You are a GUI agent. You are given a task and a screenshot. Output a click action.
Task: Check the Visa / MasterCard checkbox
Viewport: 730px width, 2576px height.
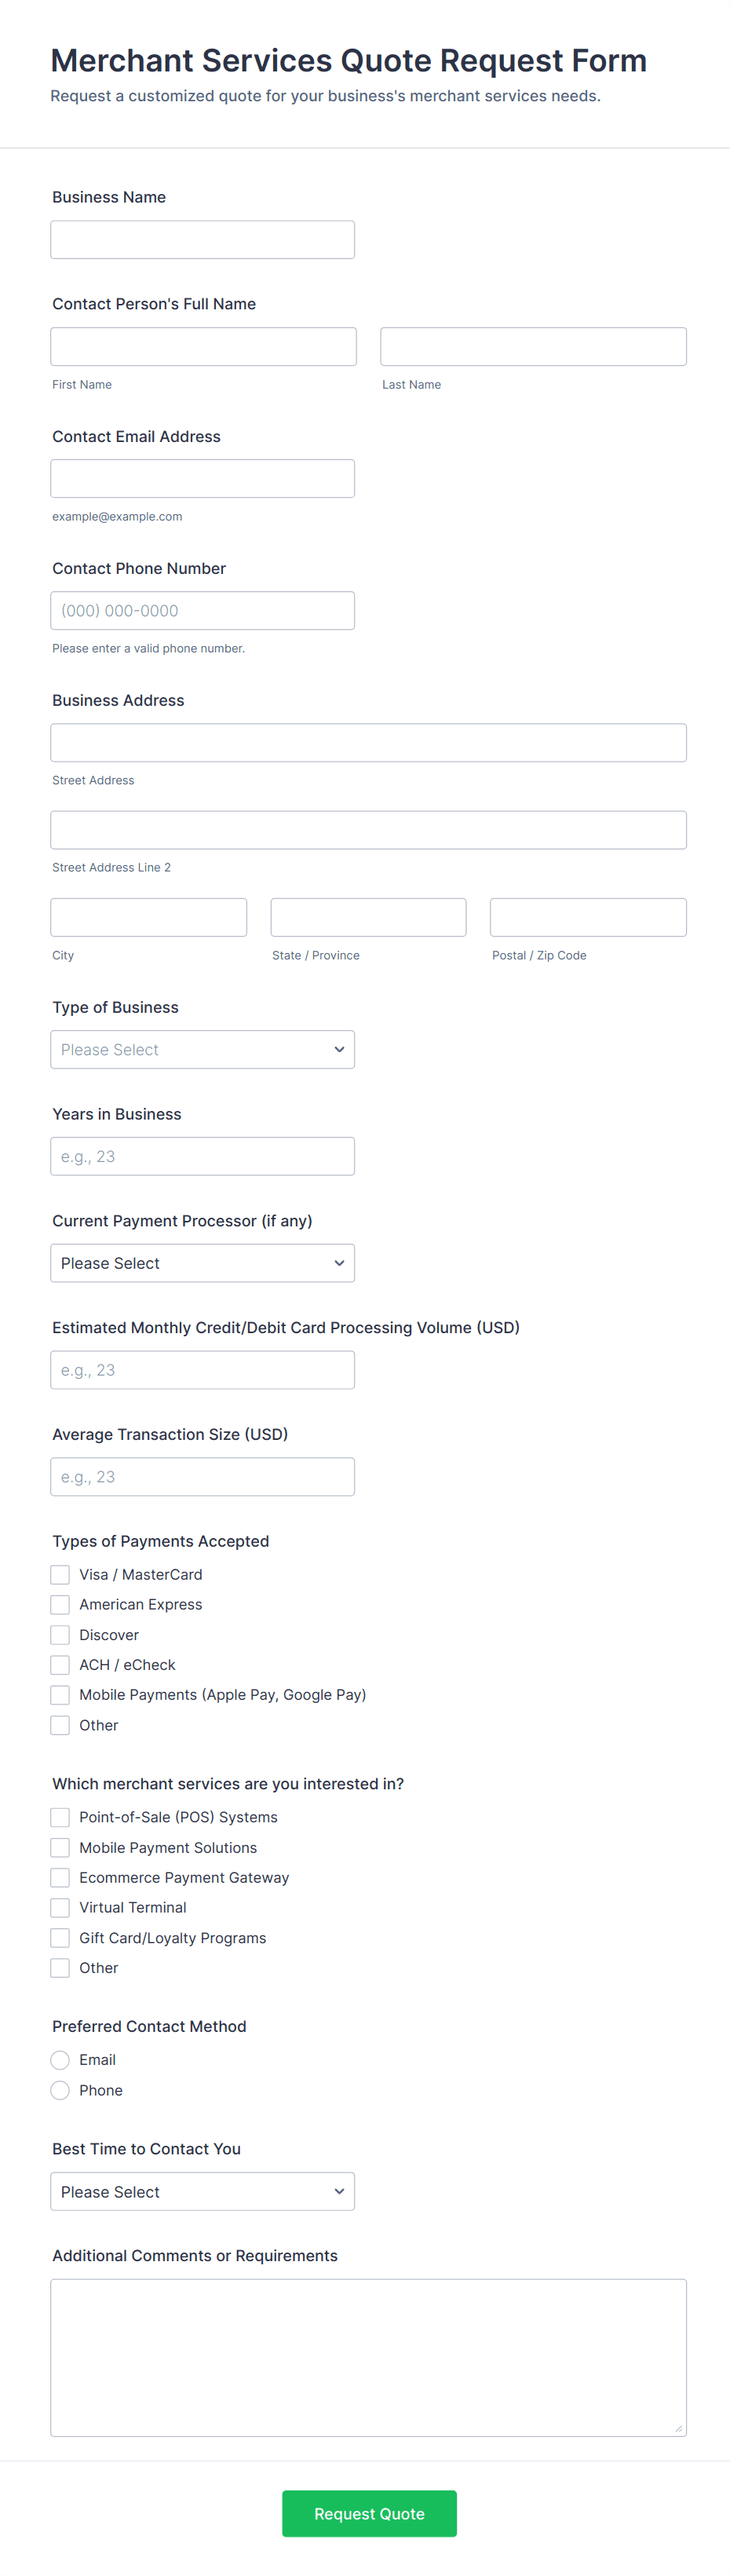60,1574
